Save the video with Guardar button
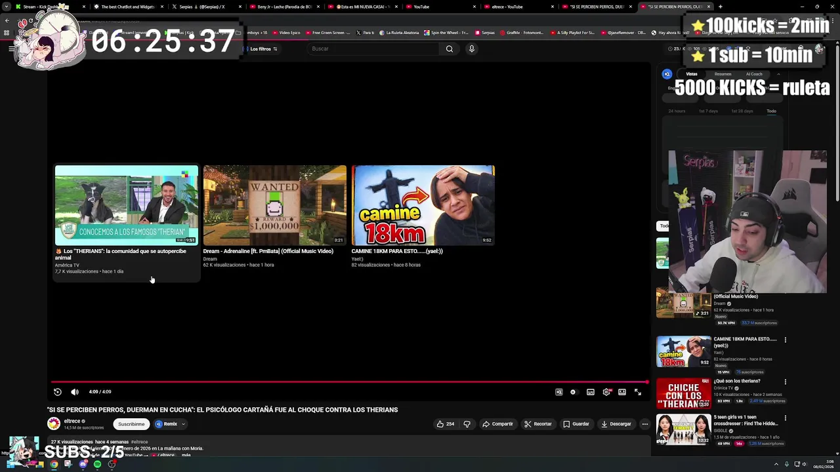 click(x=576, y=424)
